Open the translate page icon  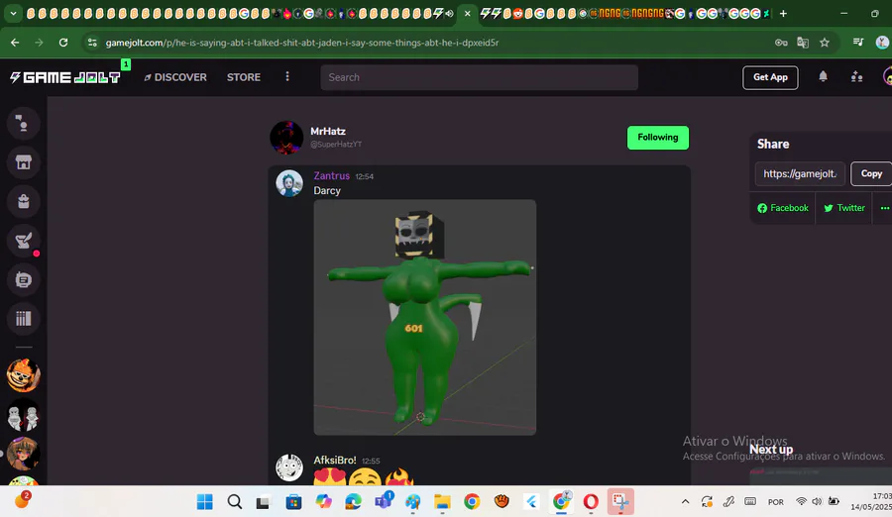[803, 43]
